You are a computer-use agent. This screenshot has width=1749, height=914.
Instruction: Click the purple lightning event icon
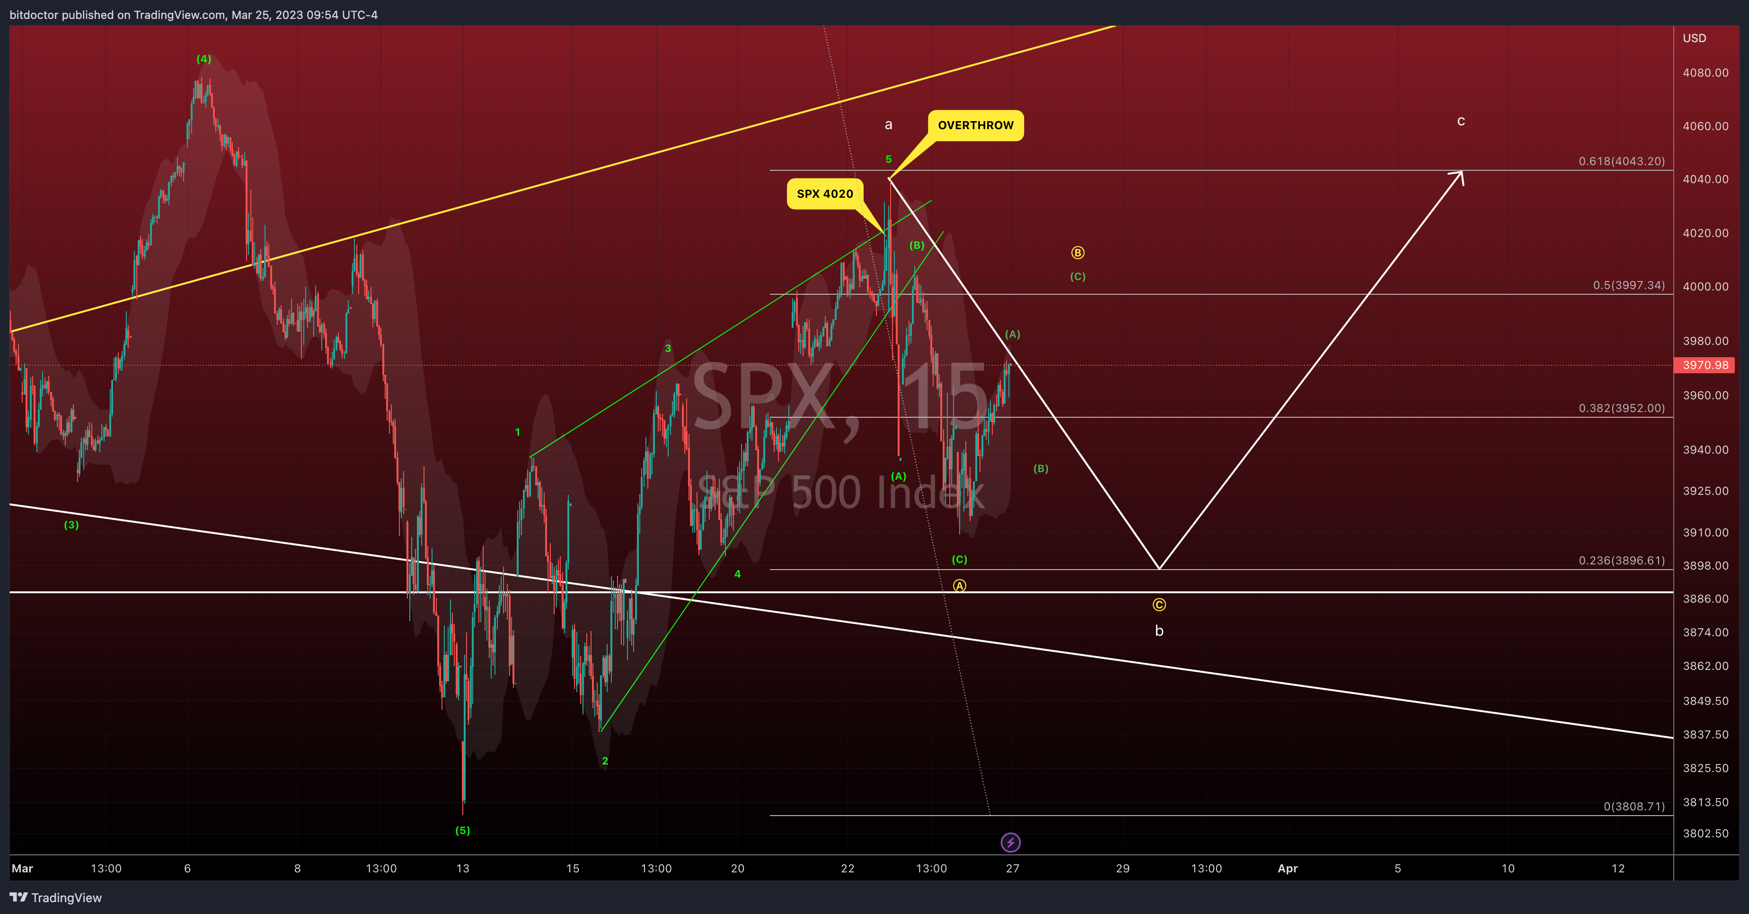tap(1010, 842)
